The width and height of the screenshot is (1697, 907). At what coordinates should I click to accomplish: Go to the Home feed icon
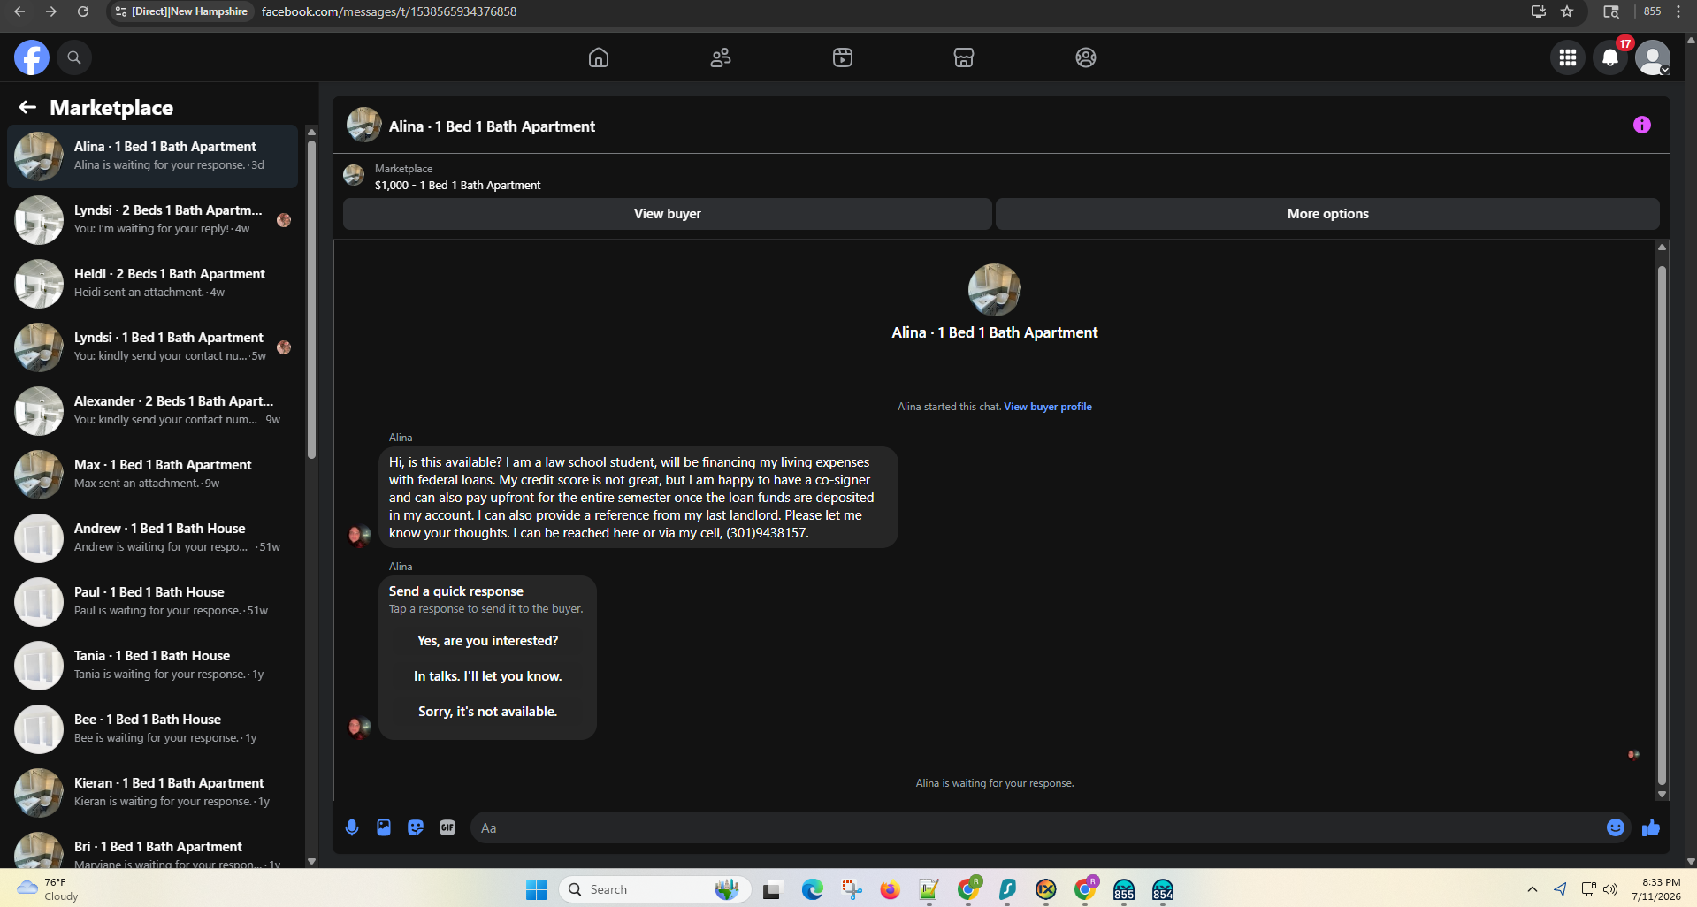tap(599, 57)
